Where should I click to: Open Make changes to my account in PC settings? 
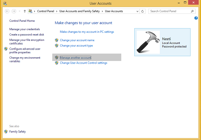point(87,31)
